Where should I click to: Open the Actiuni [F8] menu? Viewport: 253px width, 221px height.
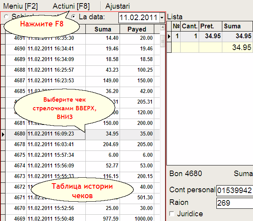tap(71, 6)
